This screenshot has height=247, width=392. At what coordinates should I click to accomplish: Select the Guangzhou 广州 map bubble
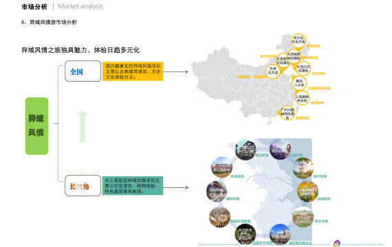(287, 113)
